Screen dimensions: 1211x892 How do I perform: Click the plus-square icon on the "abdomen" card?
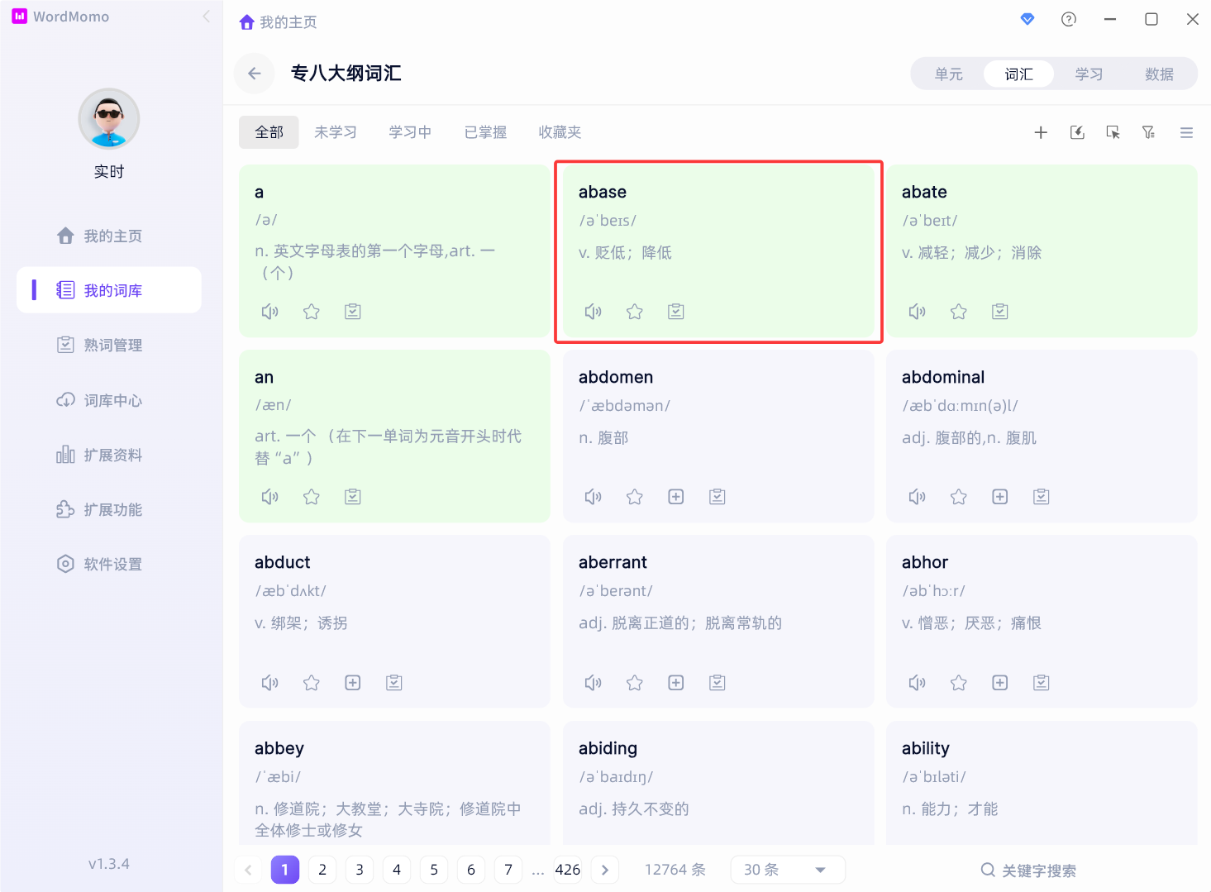676,497
